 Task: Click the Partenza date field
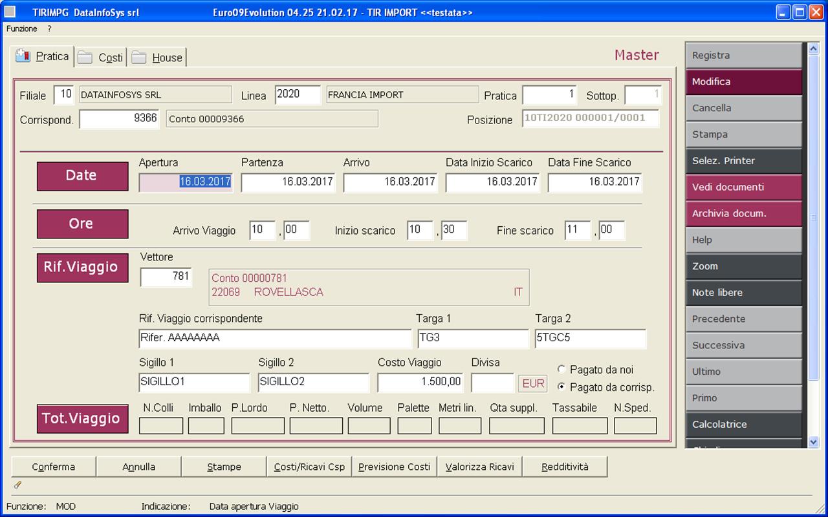(x=288, y=182)
